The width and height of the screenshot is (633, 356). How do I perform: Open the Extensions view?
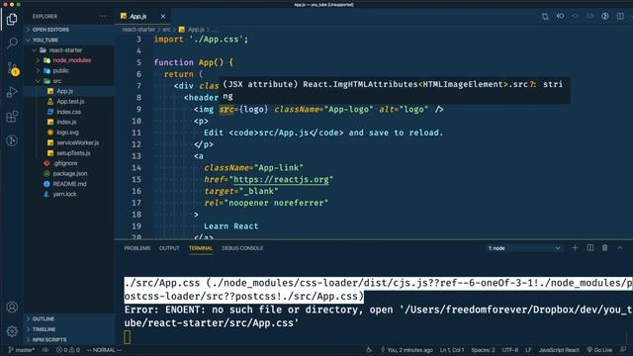coord(12,117)
